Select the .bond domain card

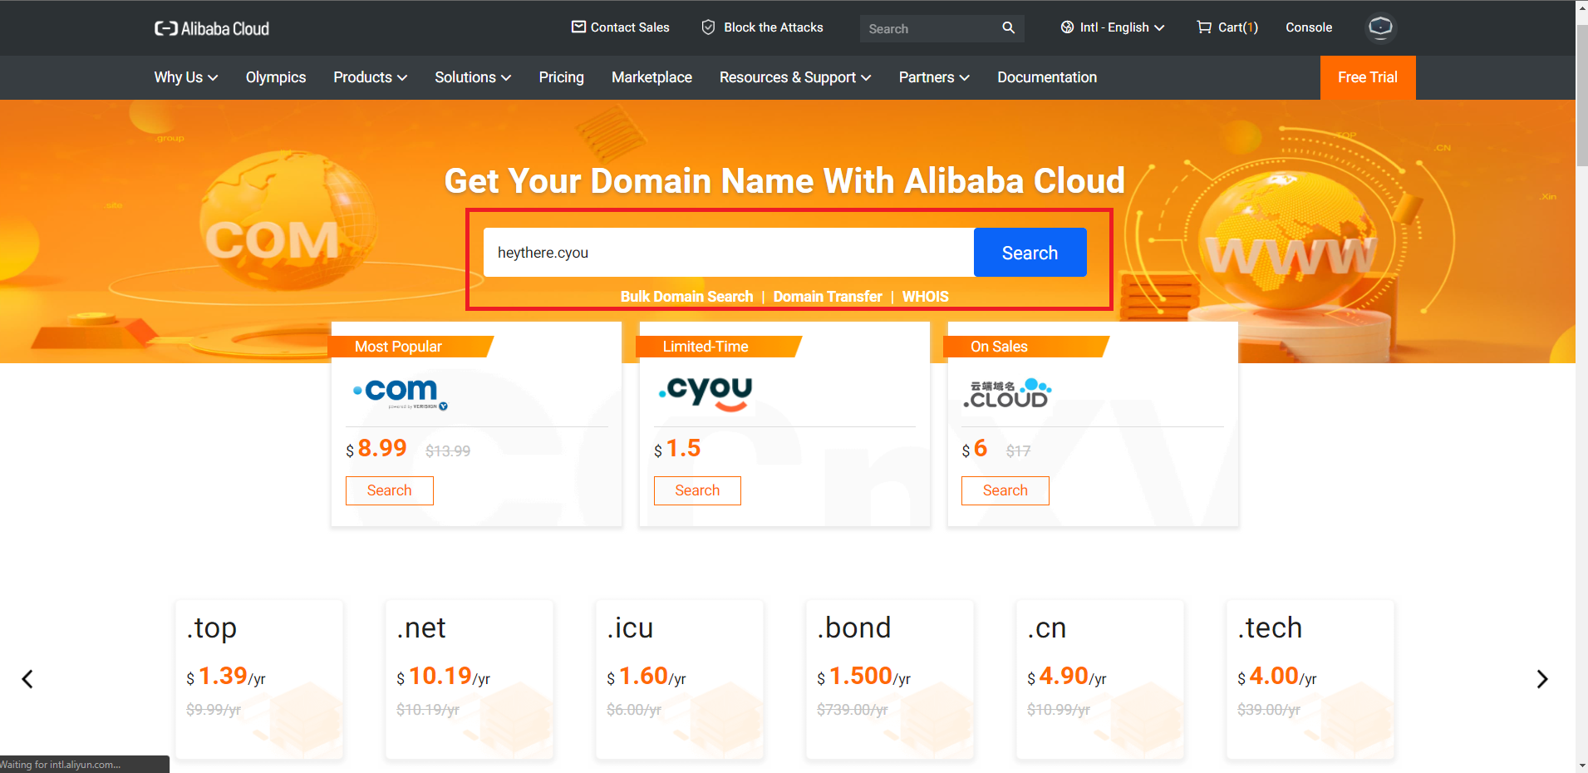click(890, 679)
